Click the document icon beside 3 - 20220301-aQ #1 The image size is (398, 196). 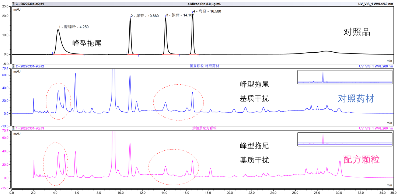tap(14, 4)
